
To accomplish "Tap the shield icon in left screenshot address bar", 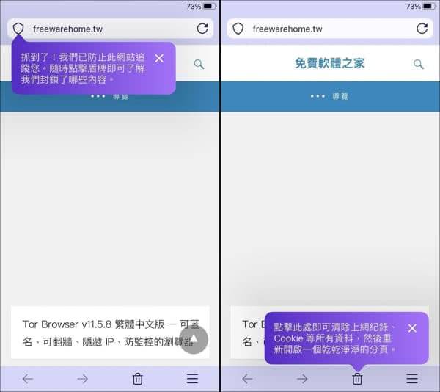I will [18, 29].
